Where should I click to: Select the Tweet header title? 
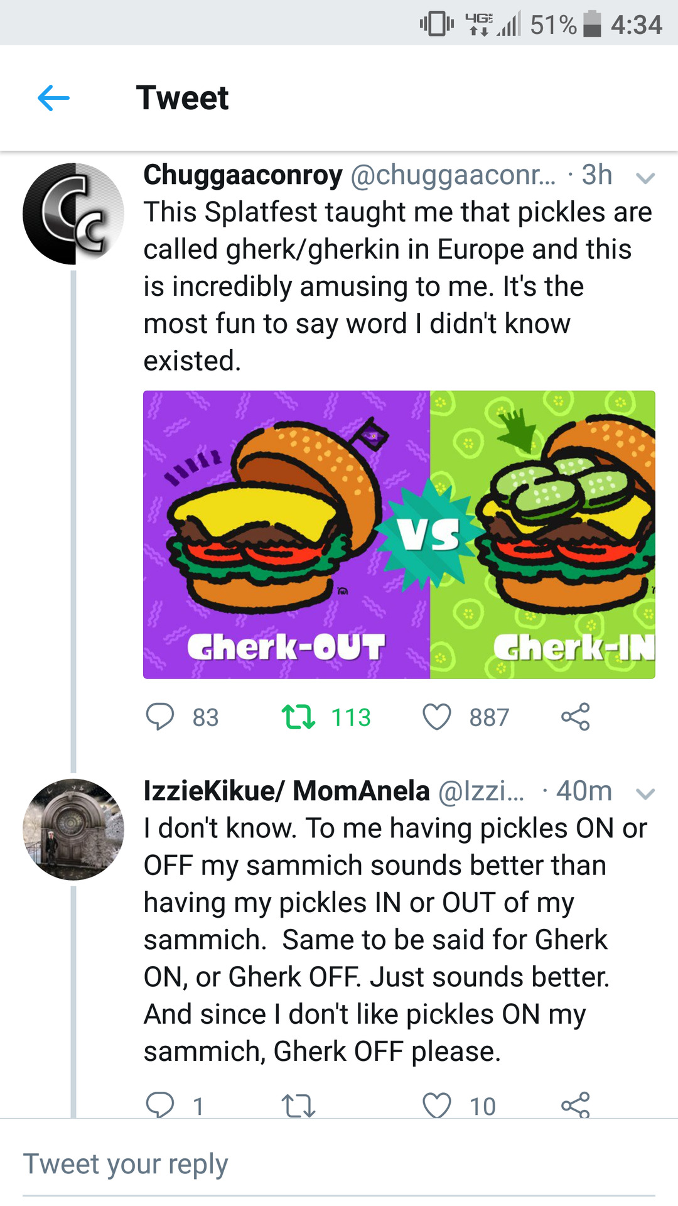pyautogui.click(x=183, y=98)
